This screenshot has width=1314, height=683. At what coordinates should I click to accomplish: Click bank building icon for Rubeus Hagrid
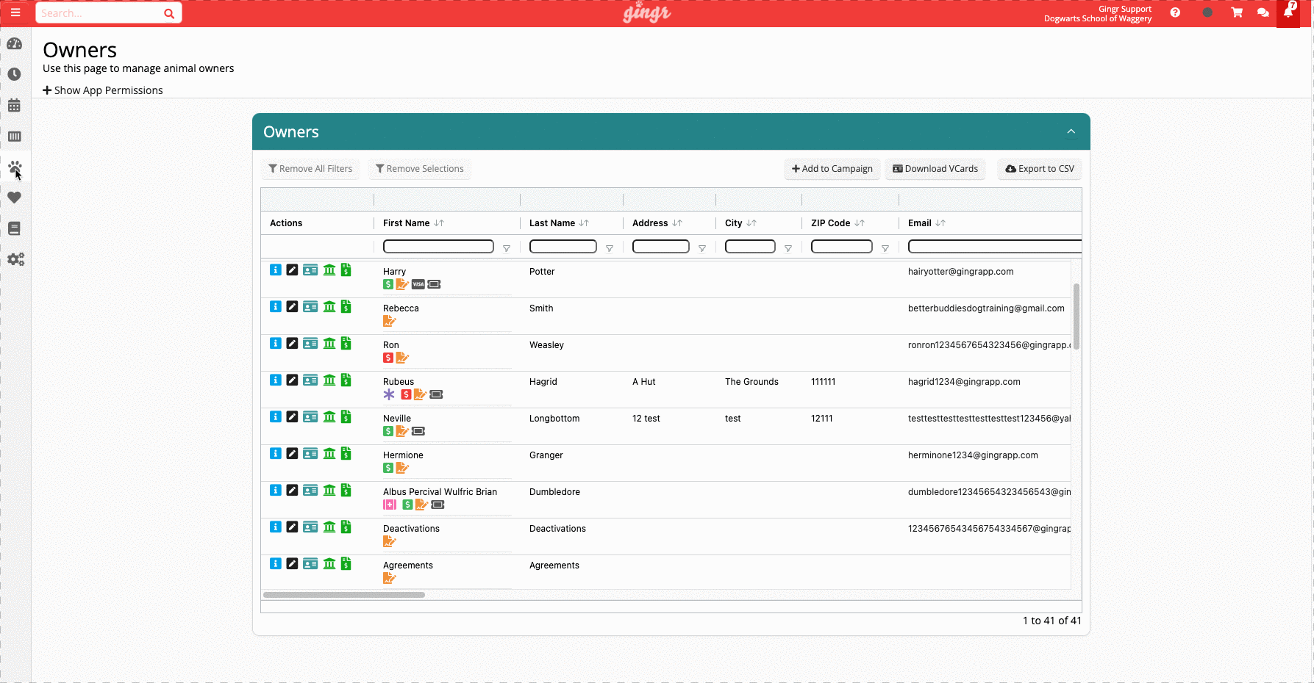(x=329, y=380)
